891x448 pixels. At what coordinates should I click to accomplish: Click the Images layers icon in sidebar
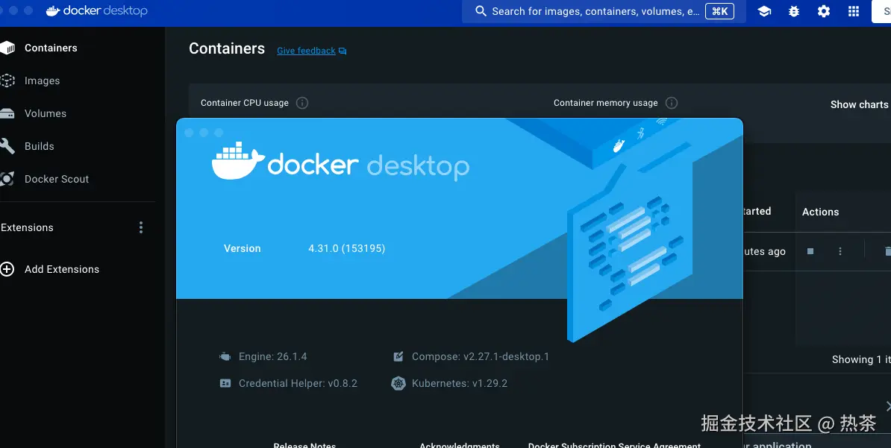(7, 81)
